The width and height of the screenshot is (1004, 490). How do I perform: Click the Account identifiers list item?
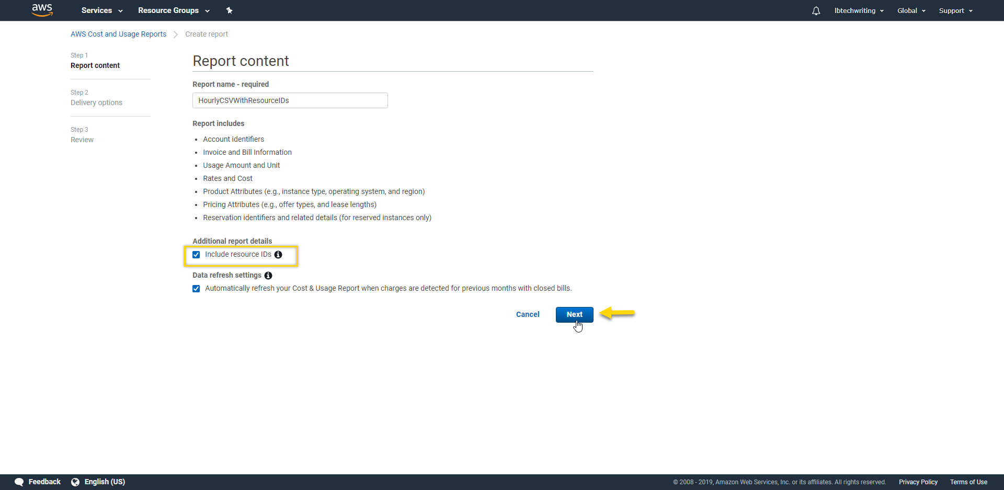click(x=233, y=139)
